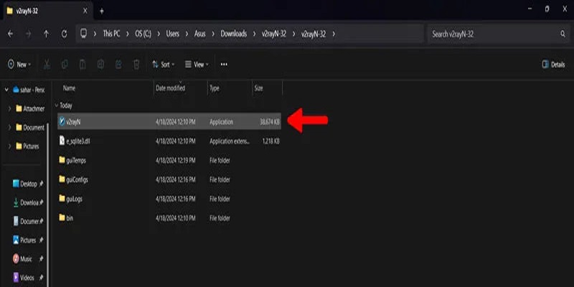Click the Delete trash icon
Viewport: 574px width, 287px height.
136,65
